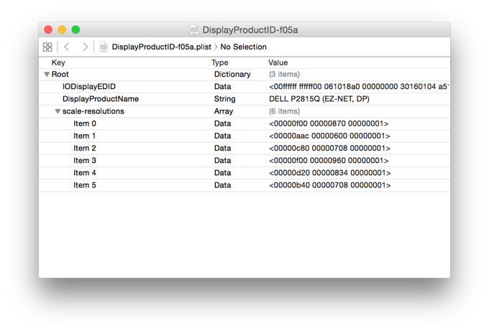Select the Item 0 row

(244, 123)
